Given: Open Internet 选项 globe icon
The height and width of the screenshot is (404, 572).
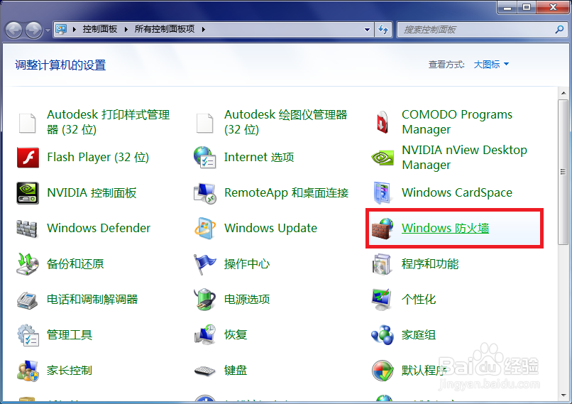Looking at the screenshot, I should click(204, 158).
